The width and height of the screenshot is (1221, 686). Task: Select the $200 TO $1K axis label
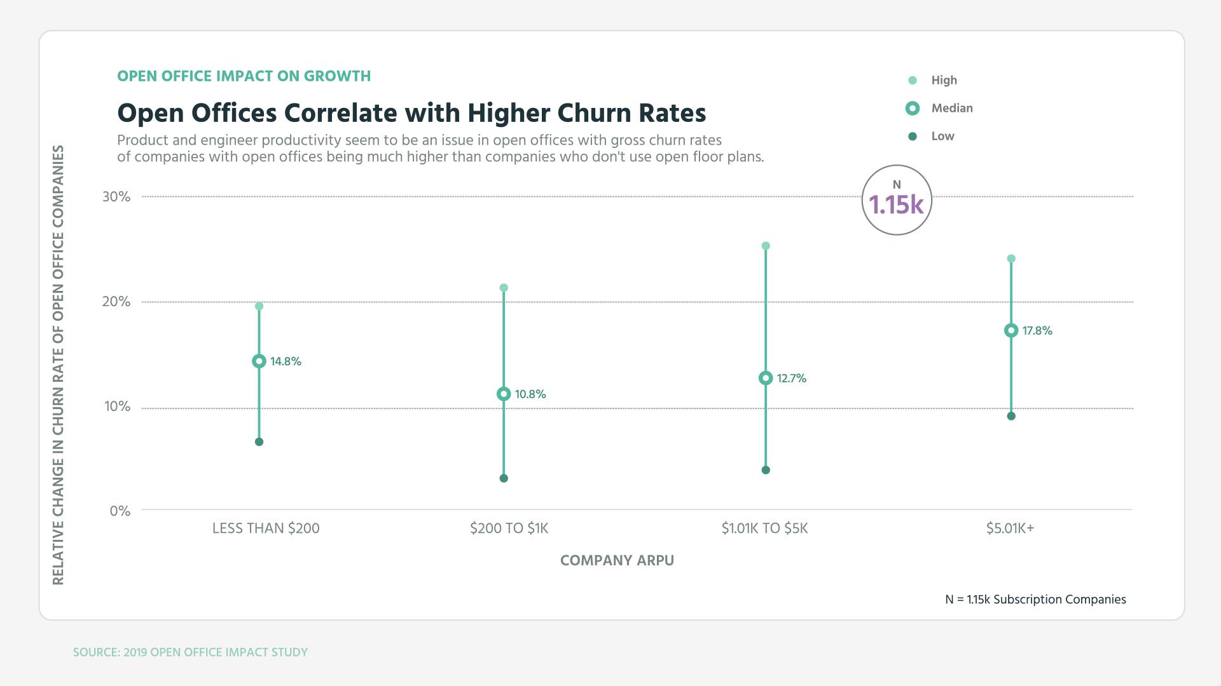(509, 528)
